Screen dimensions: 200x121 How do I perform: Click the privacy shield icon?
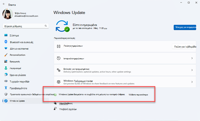(x=6, y=94)
